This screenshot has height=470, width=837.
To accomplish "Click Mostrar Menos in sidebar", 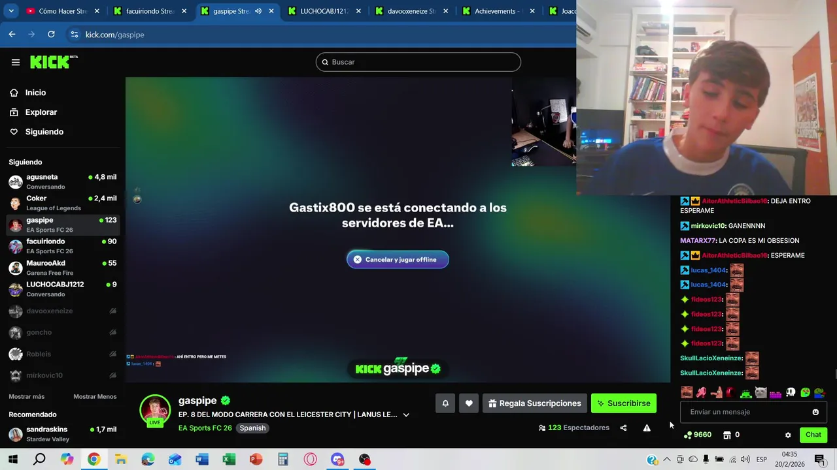I will [95, 396].
